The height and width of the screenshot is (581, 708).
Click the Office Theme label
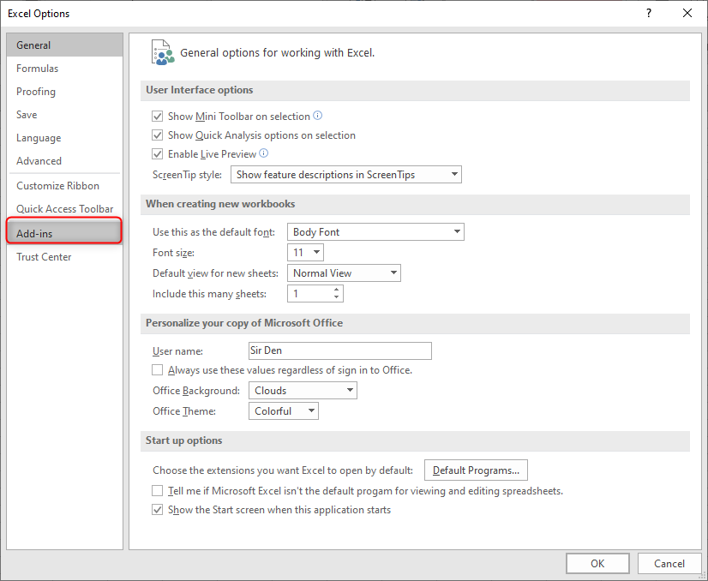[x=184, y=411]
